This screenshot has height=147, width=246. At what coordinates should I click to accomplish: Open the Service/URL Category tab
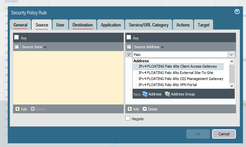click(148, 25)
